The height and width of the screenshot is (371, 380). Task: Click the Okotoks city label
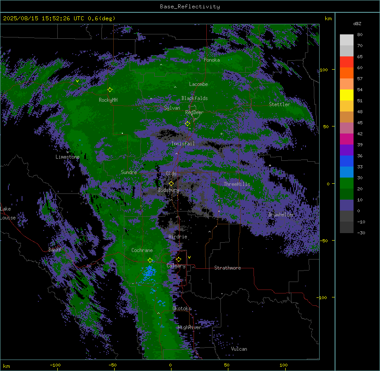182,308
